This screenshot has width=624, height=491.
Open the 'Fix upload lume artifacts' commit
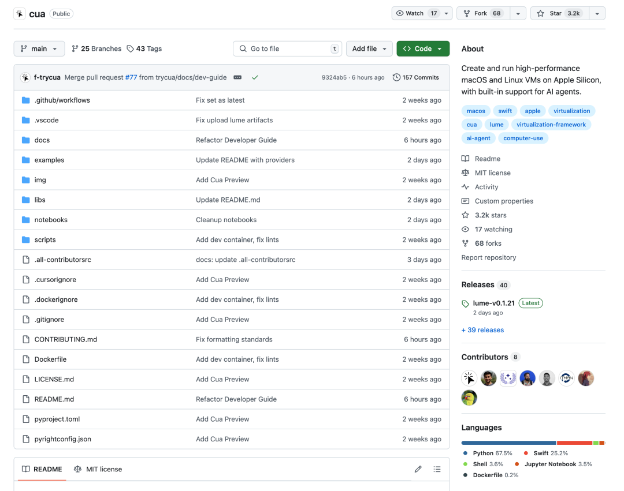pos(235,120)
